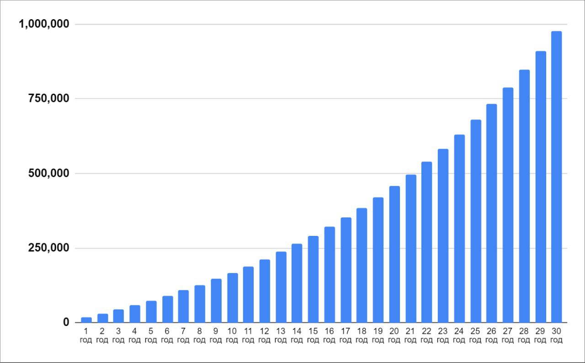Image resolution: width=585 pixels, height=363 pixels.
Task: Click the '5 год' x-axis label
Action: coord(151,335)
